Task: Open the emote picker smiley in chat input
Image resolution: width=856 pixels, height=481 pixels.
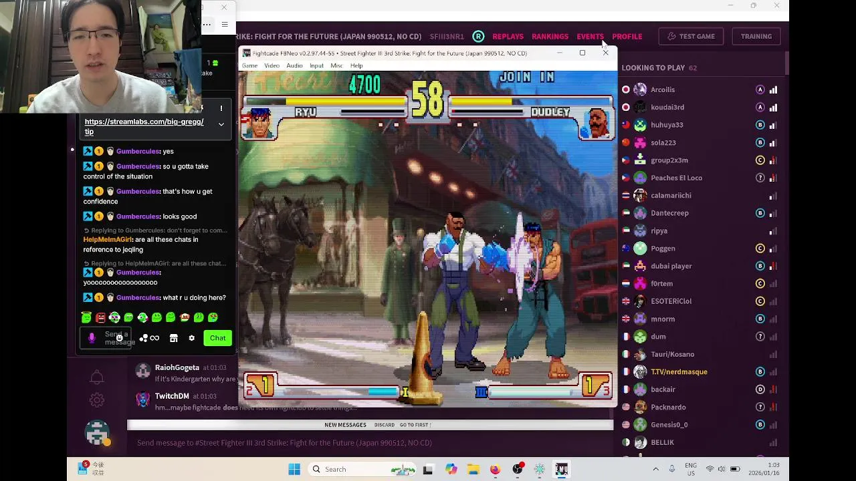Action: point(119,338)
